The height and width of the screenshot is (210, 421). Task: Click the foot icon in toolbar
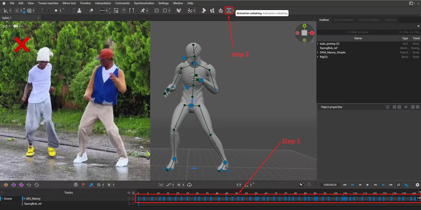point(204,10)
